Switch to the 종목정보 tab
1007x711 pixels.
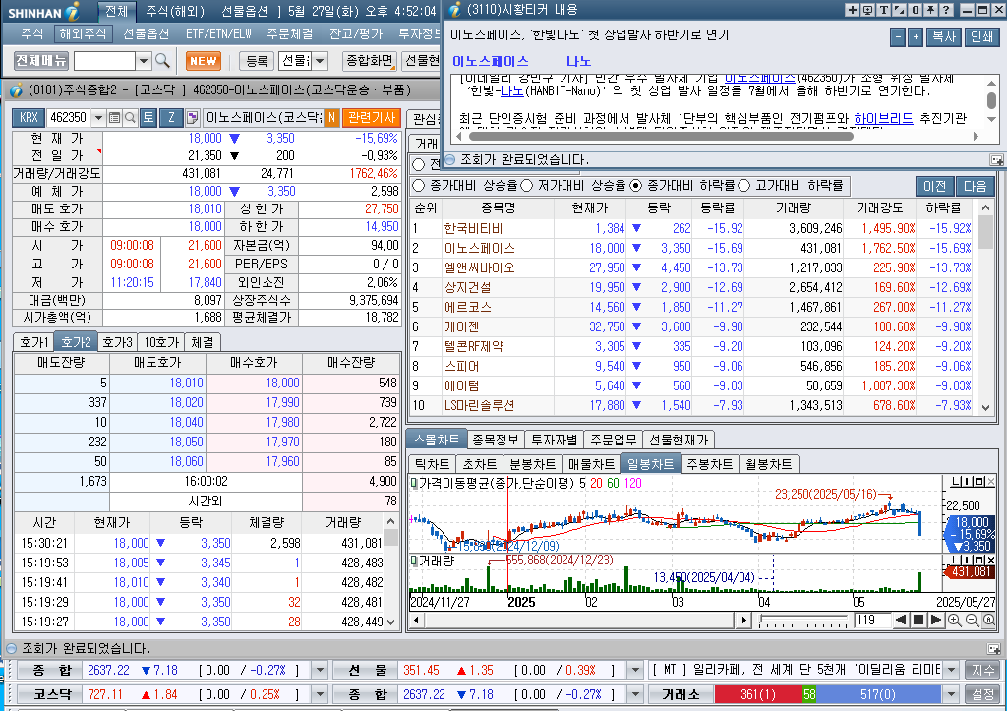tap(496, 440)
